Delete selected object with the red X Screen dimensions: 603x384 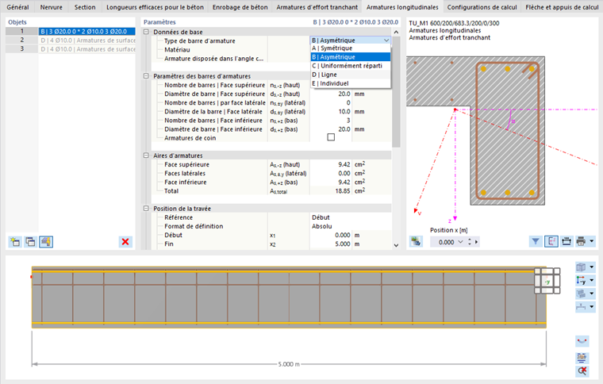125,242
